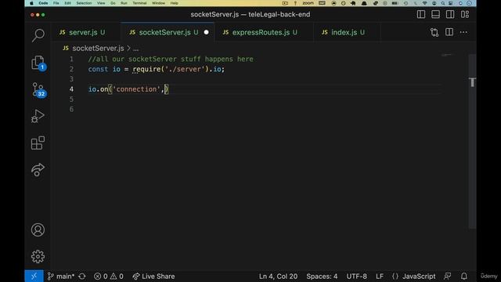Image resolution: width=501 pixels, height=282 pixels.
Task: Open the Apple menu
Action: pos(31,3)
